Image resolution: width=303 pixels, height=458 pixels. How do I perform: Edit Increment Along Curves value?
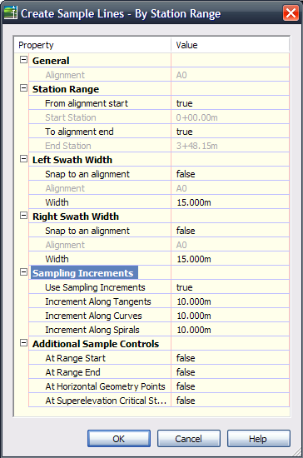pos(230,316)
